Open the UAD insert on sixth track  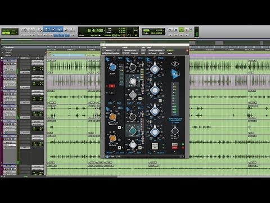pos(25,148)
